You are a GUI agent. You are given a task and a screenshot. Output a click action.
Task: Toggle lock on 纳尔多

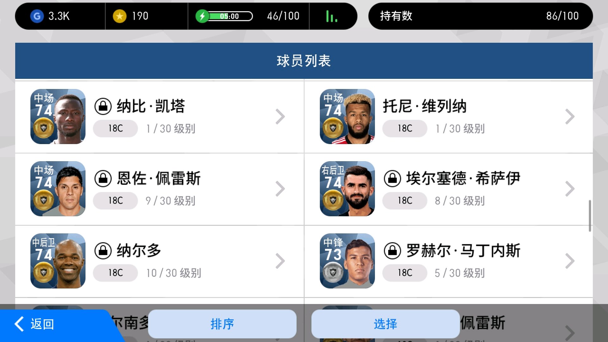tap(103, 251)
